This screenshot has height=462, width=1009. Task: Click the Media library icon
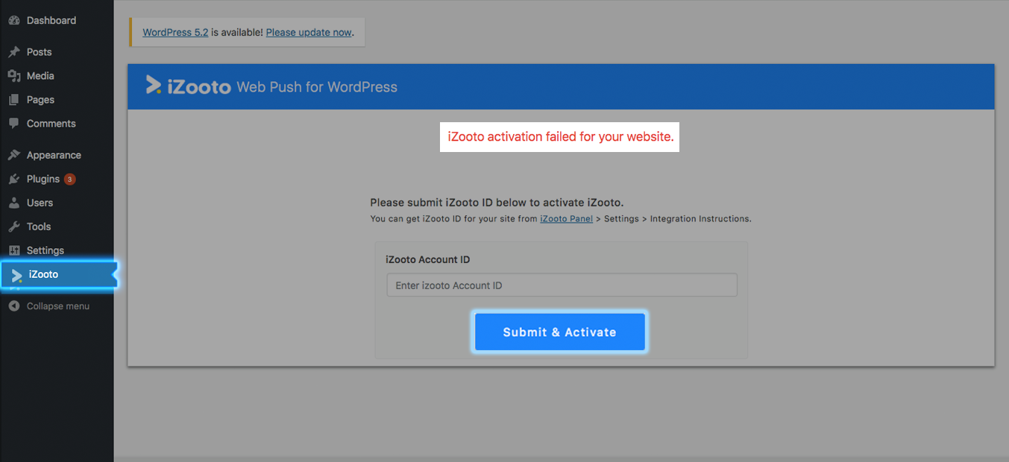(13, 76)
